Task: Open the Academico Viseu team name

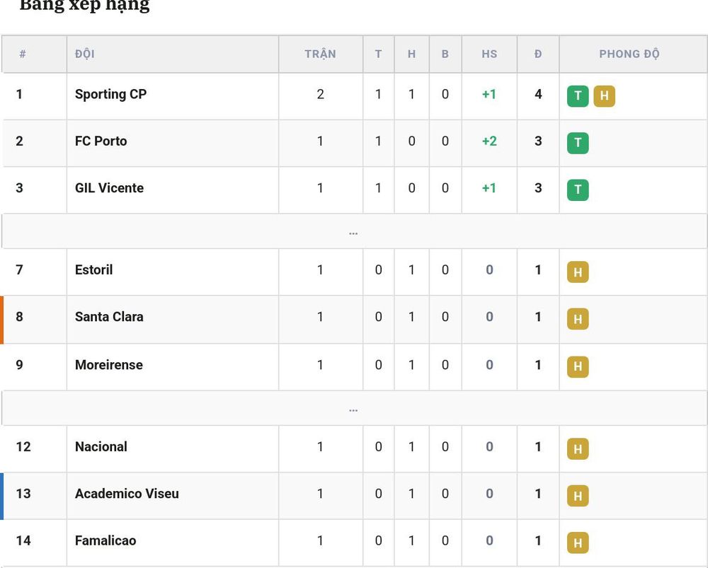Action: (x=127, y=494)
